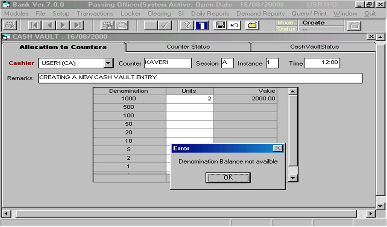Viewport: 387px width, 227px height.
Task: Switch to the CashVaultStatus tab
Action: pyautogui.click(x=314, y=47)
